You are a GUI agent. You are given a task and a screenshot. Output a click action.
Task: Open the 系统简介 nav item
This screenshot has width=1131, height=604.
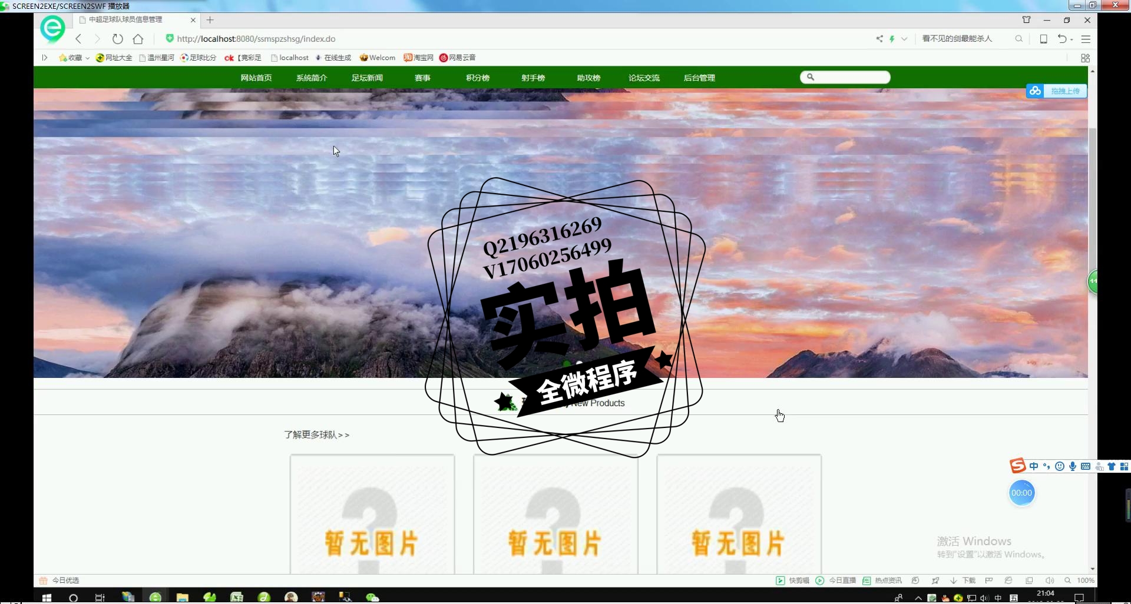(312, 78)
